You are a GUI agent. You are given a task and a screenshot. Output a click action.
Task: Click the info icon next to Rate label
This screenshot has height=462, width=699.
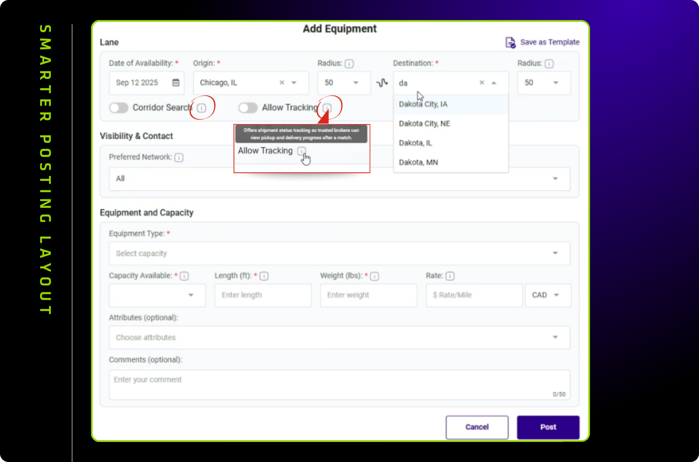pos(450,276)
